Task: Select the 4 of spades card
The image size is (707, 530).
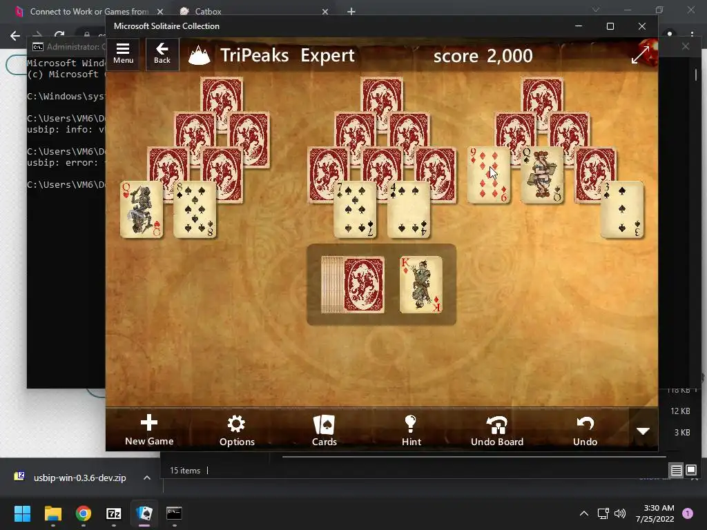Action: tap(409, 210)
